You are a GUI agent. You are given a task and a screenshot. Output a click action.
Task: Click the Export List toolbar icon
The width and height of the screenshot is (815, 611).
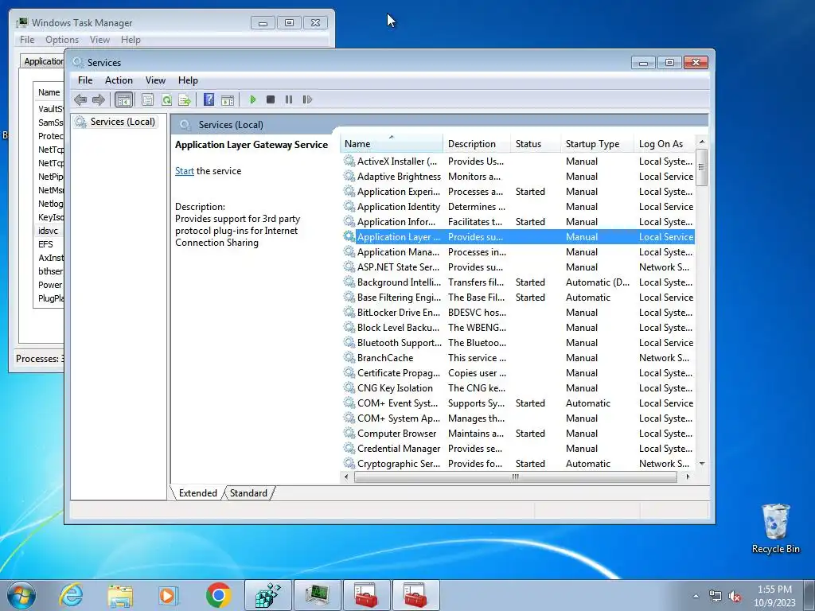click(x=185, y=99)
